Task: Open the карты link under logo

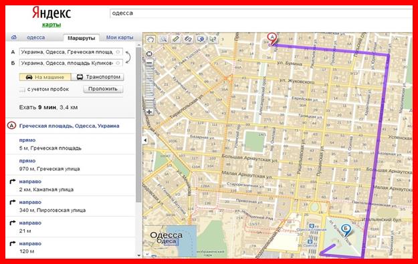Action: tap(51, 25)
